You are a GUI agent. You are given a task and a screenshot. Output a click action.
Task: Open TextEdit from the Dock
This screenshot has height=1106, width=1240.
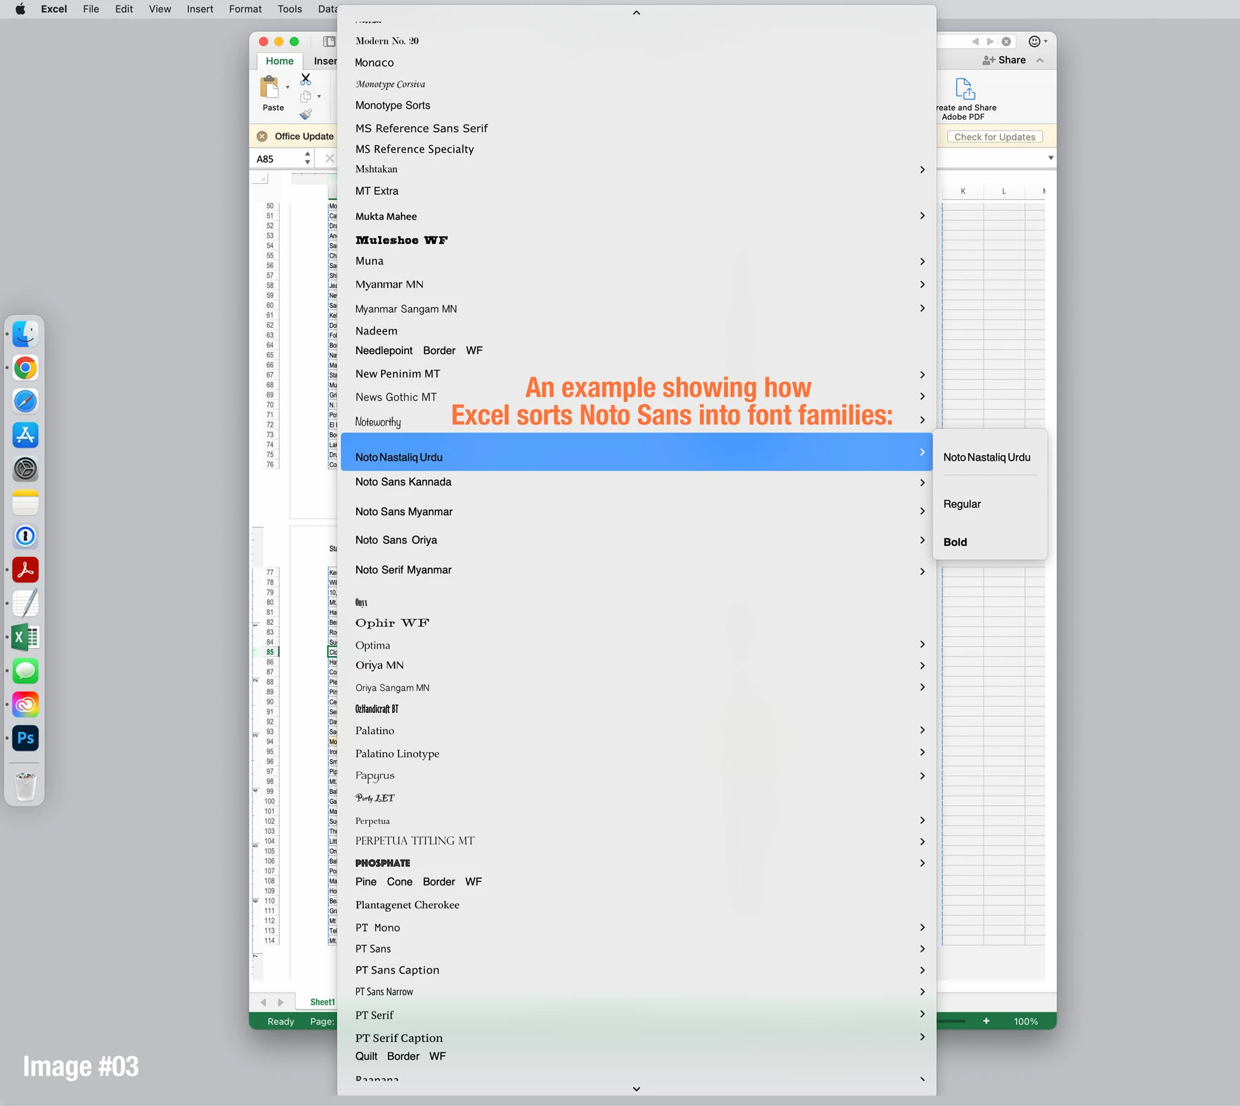pos(25,603)
